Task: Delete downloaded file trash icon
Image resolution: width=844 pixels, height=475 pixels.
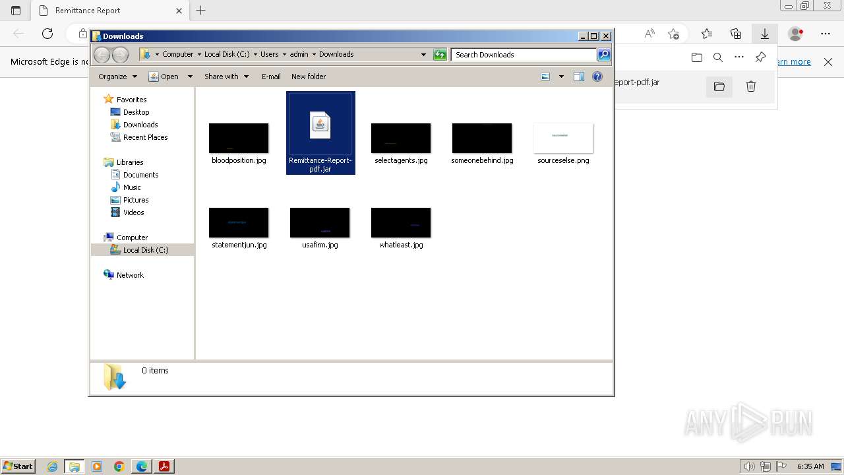Action: click(751, 86)
